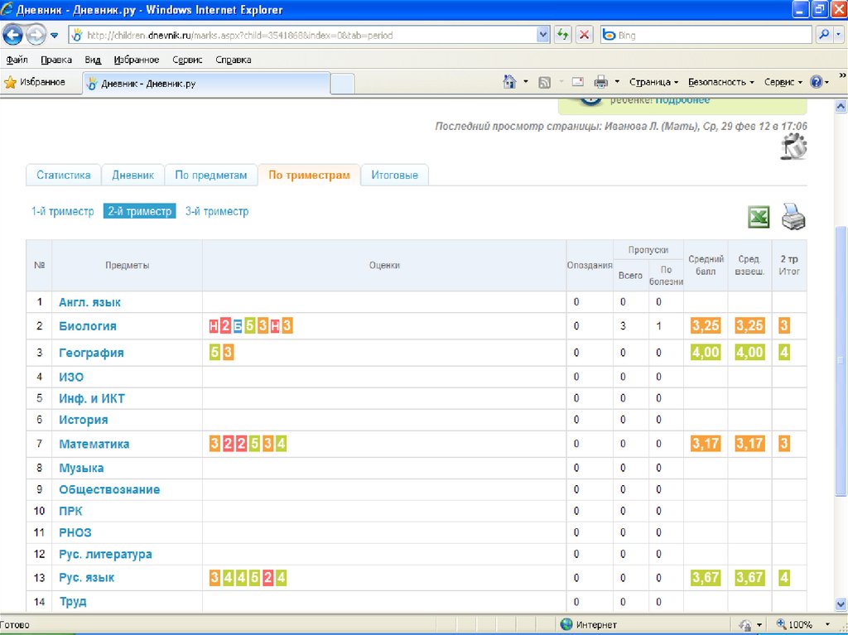Switch to the Итоговые tab
Image resolution: width=848 pixels, height=635 pixels.
coord(394,176)
